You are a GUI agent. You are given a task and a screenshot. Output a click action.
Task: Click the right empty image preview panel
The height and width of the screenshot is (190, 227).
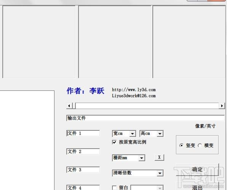[x=189, y=42]
